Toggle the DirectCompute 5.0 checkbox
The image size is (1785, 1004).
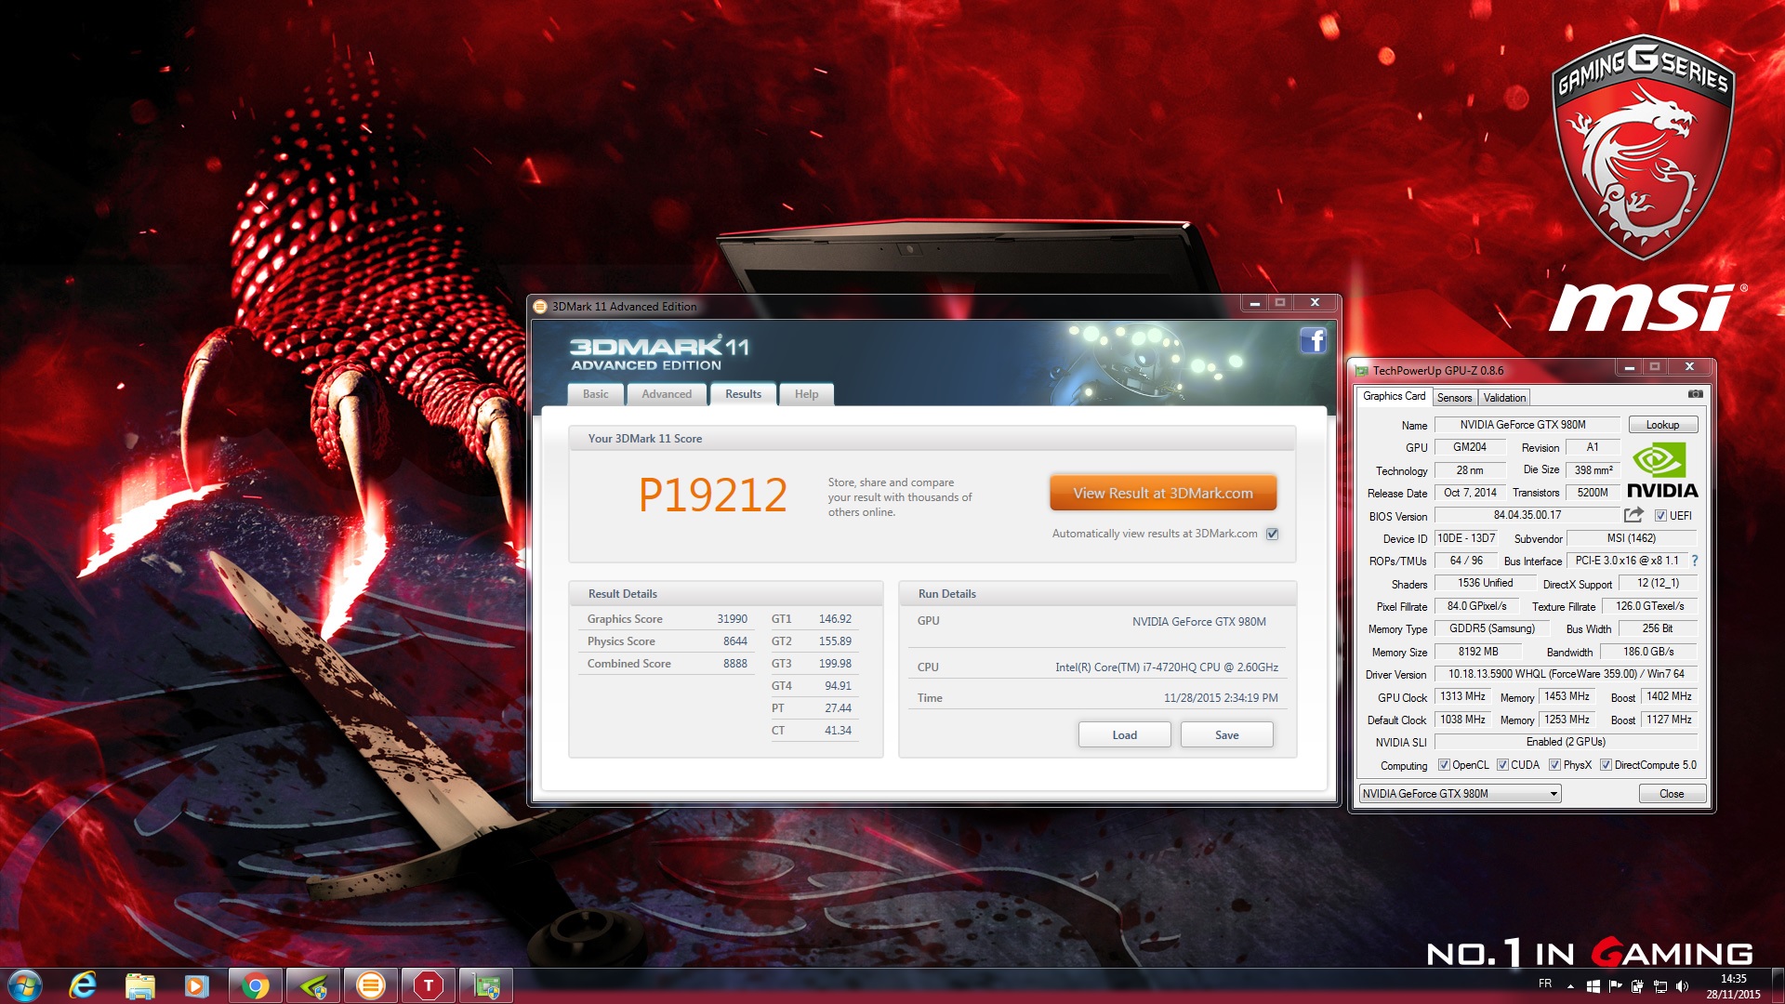click(x=1606, y=765)
